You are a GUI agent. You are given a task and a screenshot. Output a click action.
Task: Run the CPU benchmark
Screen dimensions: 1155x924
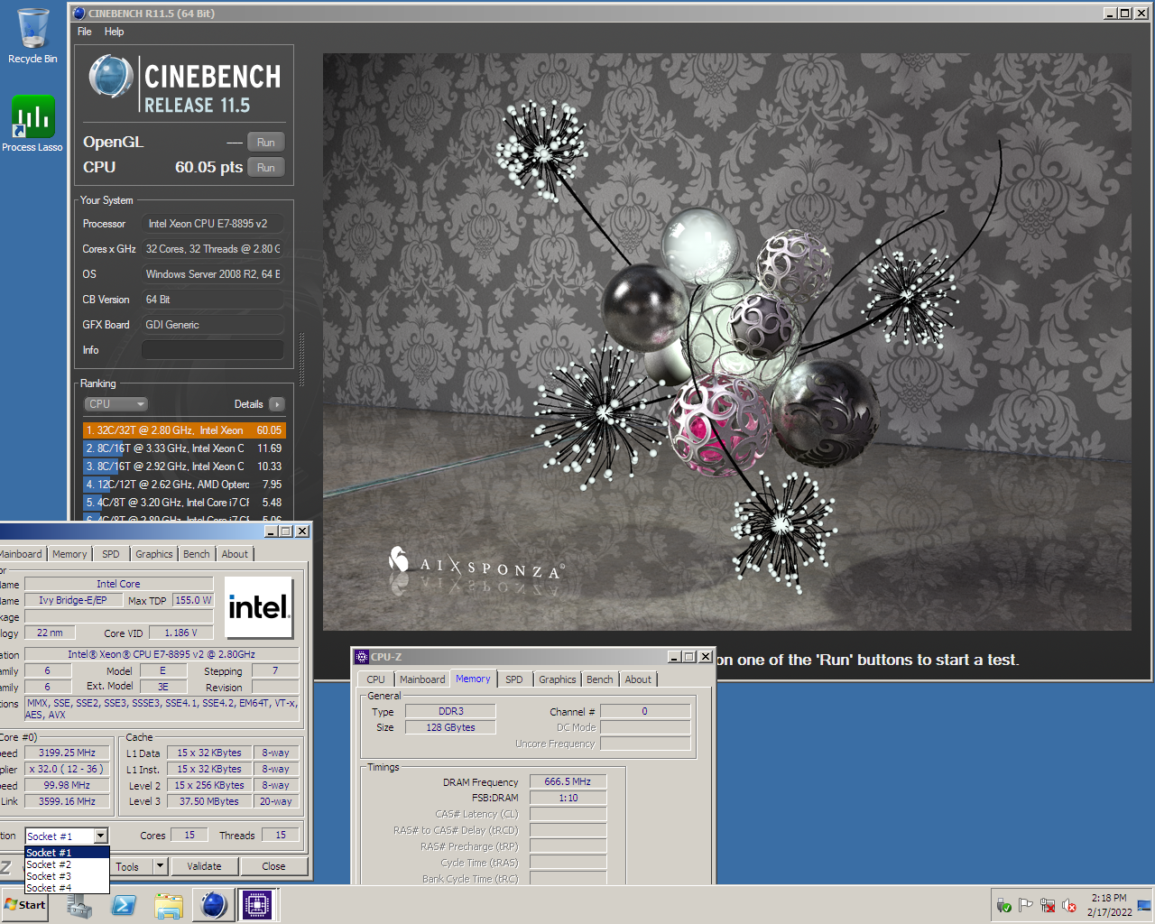tap(265, 168)
